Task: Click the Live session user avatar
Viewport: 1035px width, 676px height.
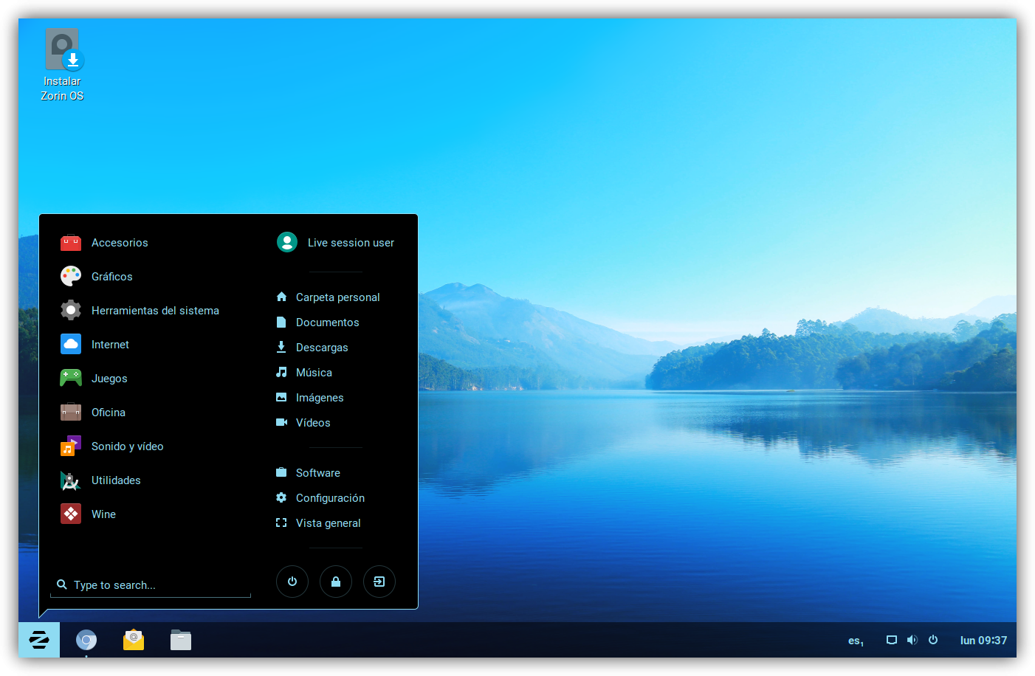Action: (x=287, y=242)
